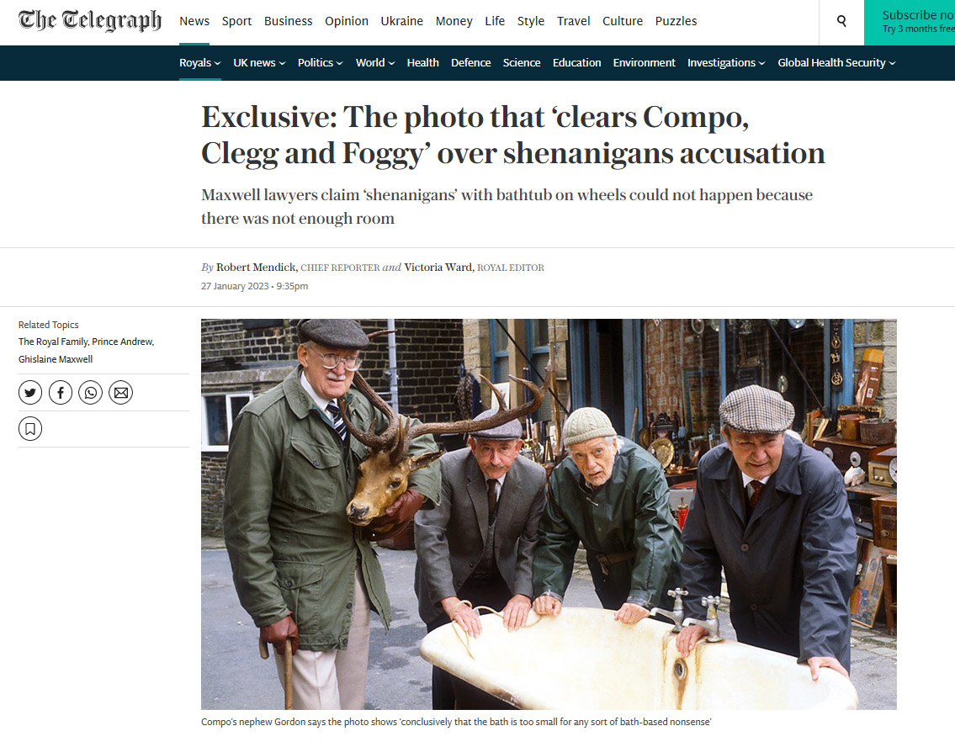The width and height of the screenshot is (955, 747).
Task: Share article on Twitter
Action: (30, 393)
